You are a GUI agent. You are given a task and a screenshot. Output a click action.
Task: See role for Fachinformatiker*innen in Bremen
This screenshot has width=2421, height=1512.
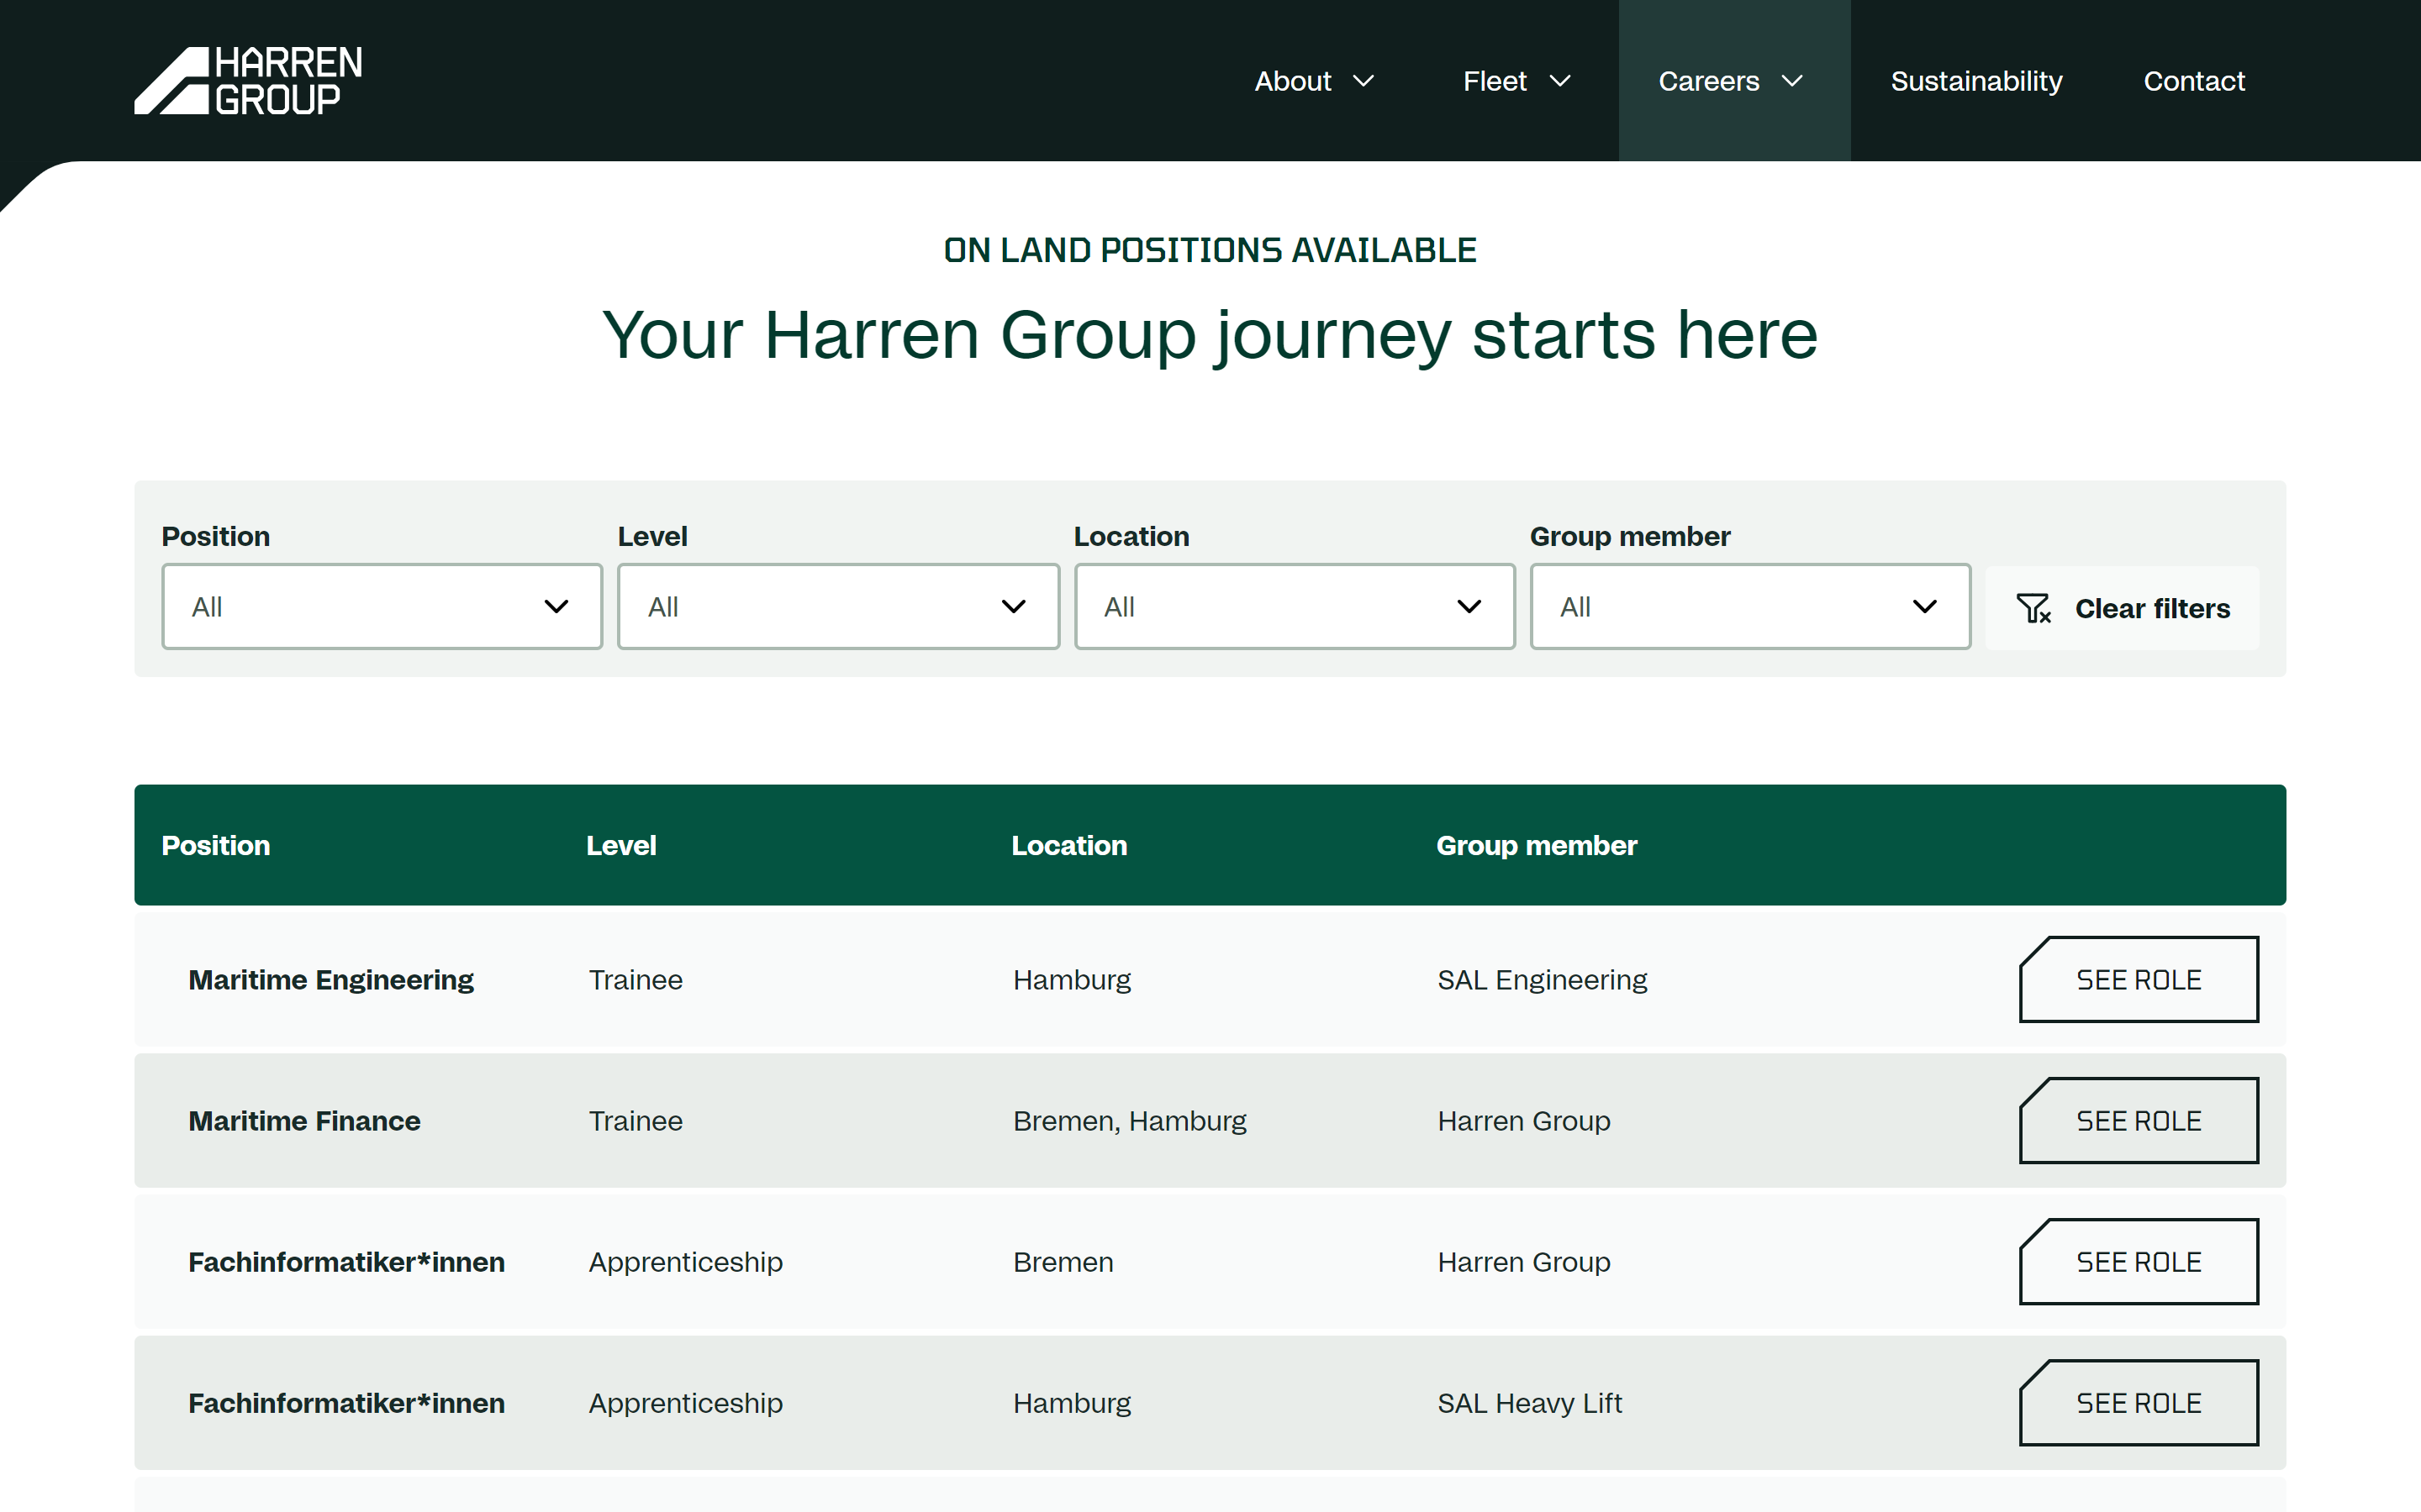point(2139,1261)
